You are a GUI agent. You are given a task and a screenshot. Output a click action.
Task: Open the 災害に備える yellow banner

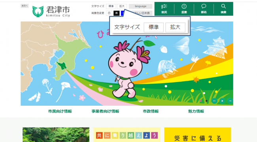198,135
